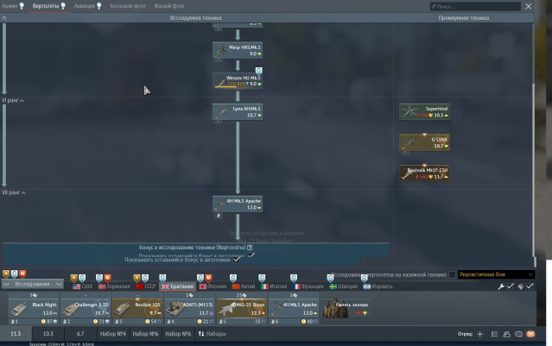Select the premium Superhind helicopter
This screenshot has width=552, height=346.
click(x=423, y=111)
